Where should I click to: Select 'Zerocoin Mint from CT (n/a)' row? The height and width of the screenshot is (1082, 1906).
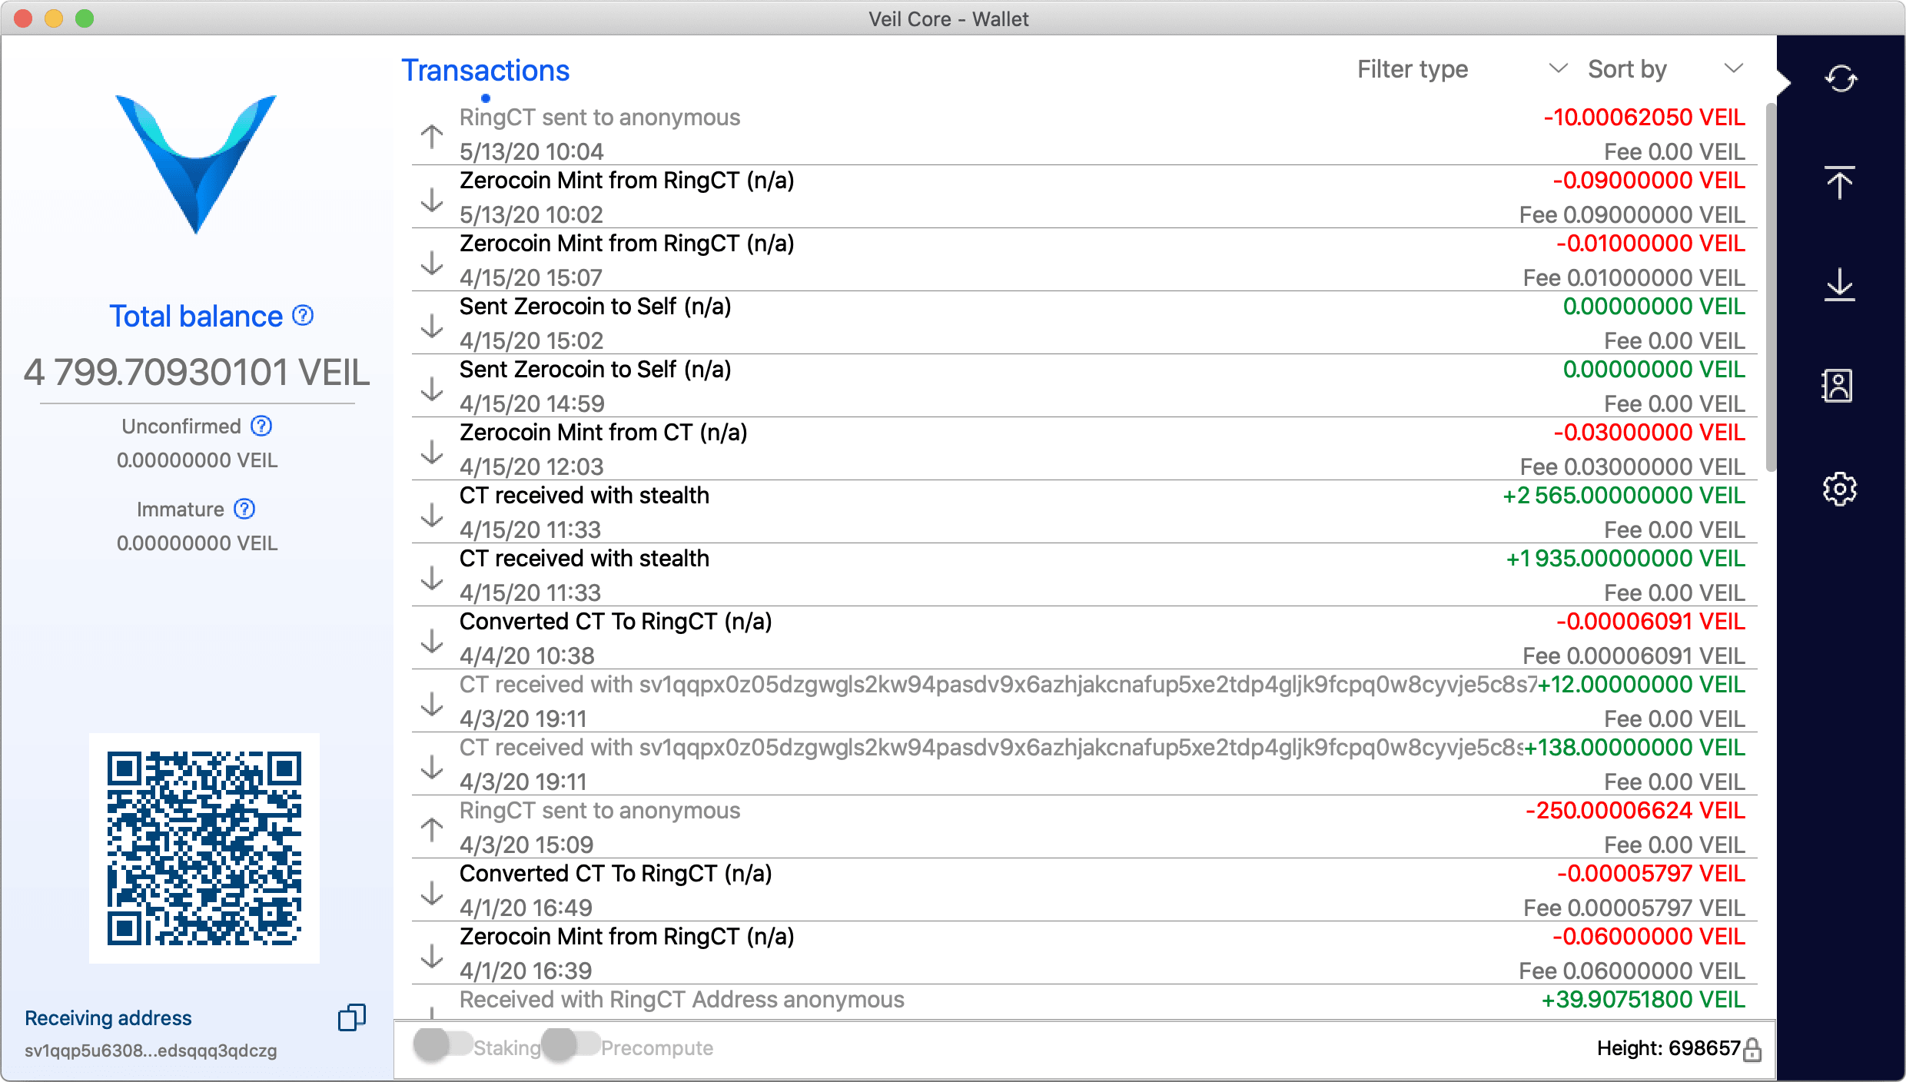tap(1084, 449)
